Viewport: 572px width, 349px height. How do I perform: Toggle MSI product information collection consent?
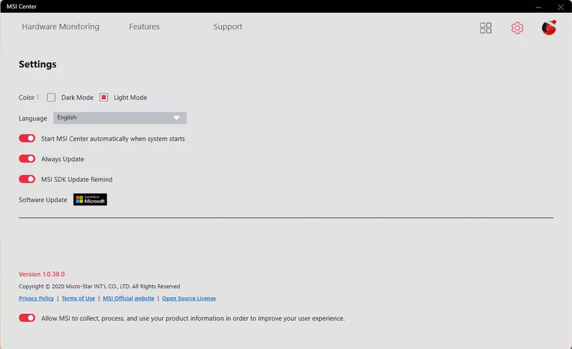pos(27,318)
